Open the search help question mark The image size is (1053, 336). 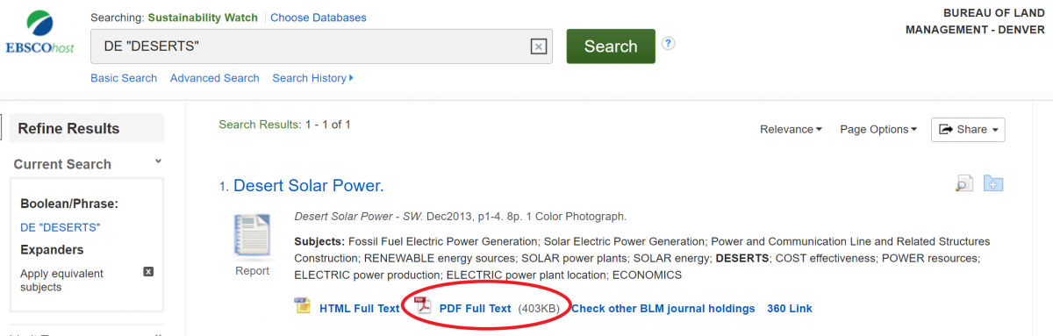pyautogui.click(x=669, y=43)
